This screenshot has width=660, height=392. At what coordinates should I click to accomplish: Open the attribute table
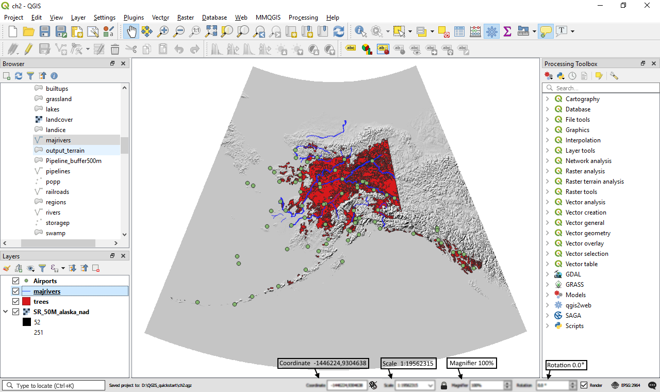coord(459,31)
